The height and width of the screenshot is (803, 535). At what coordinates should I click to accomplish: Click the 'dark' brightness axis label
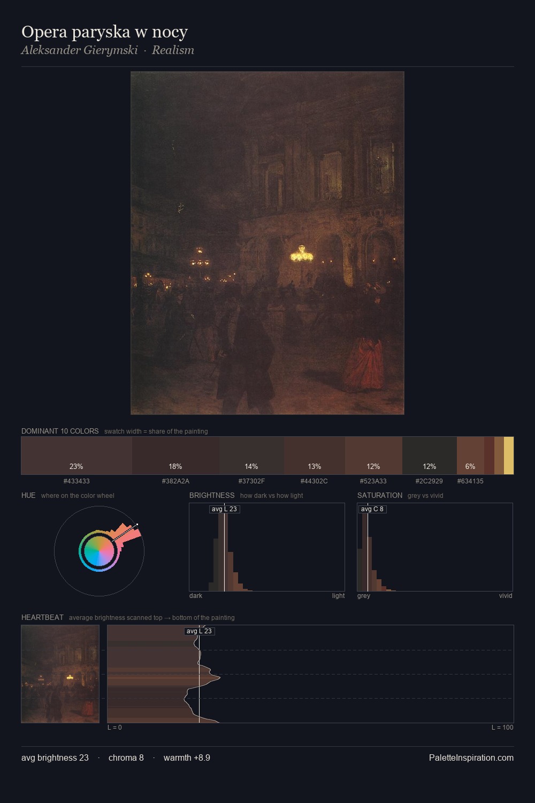(x=196, y=596)
